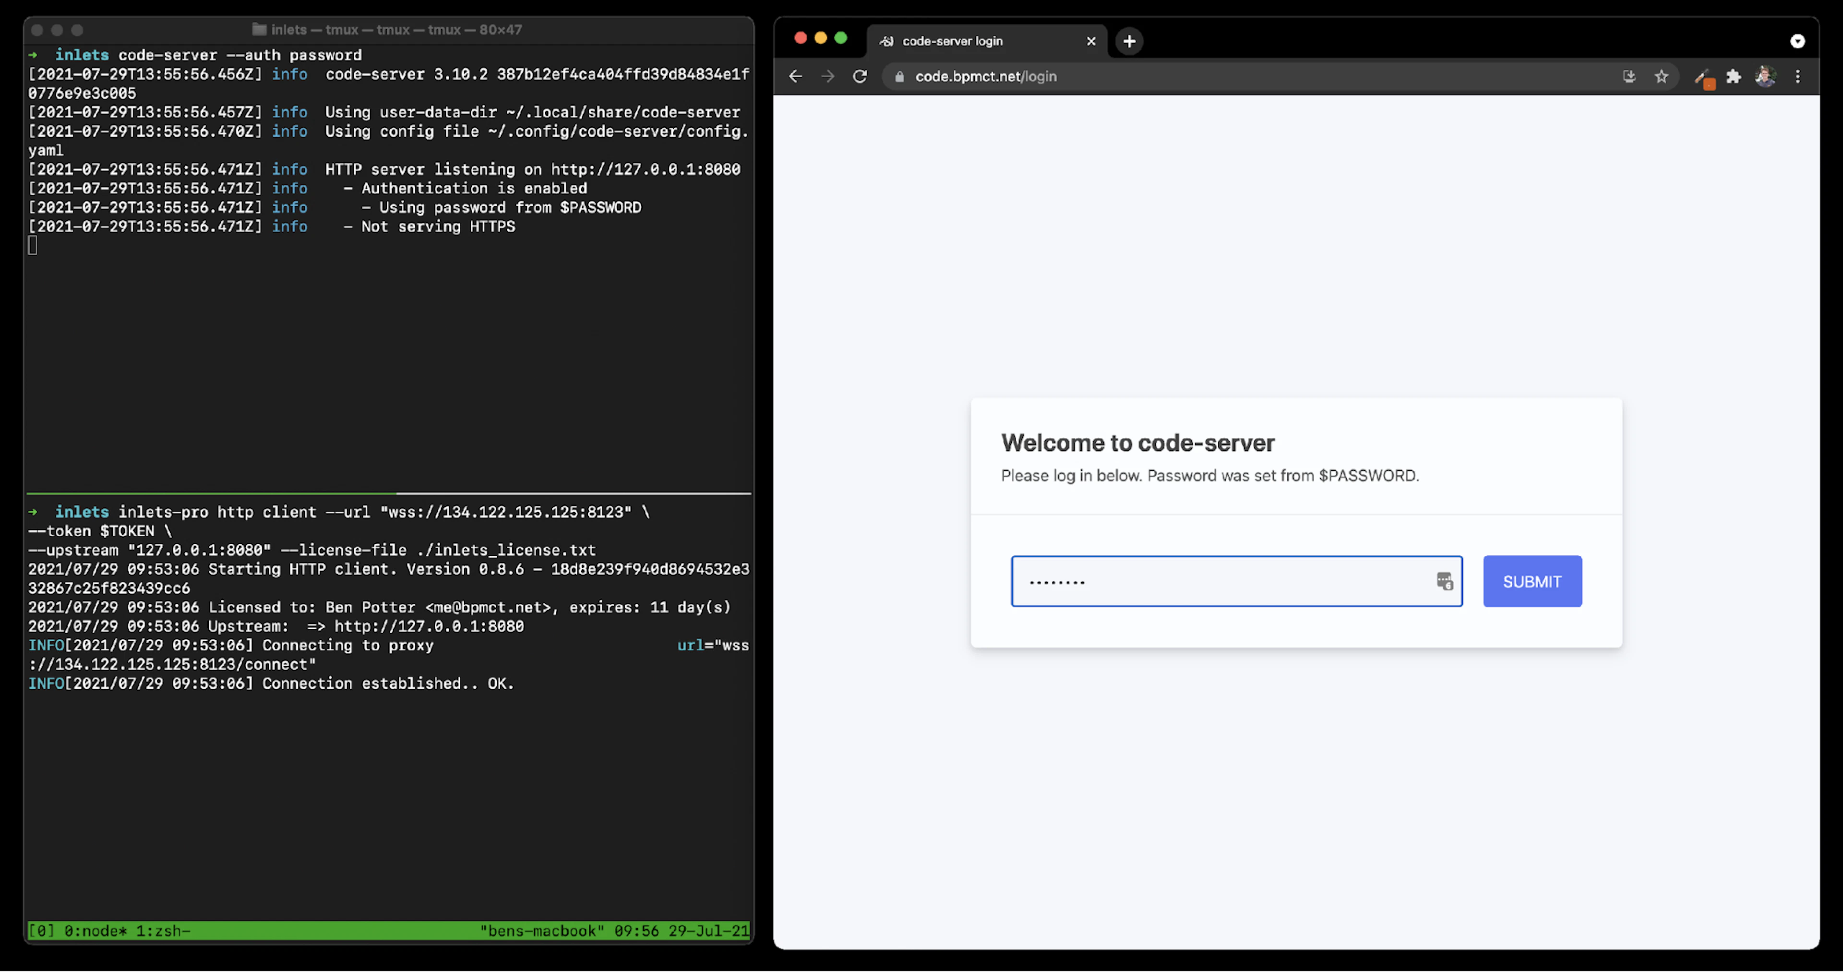Go back in Chrome browser
The height and width of the screenshot is (972, 1843).
pos(796,77)
